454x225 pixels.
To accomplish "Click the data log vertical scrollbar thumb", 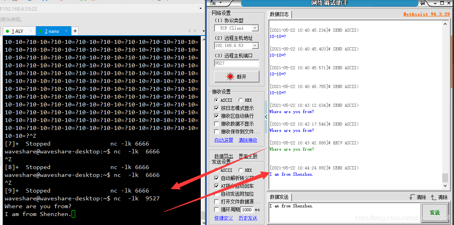I will point(445,177).
